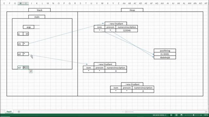The width and height of the screenshot is (209, 117).
Task: Click the main label cell
Action: [37, 17]
